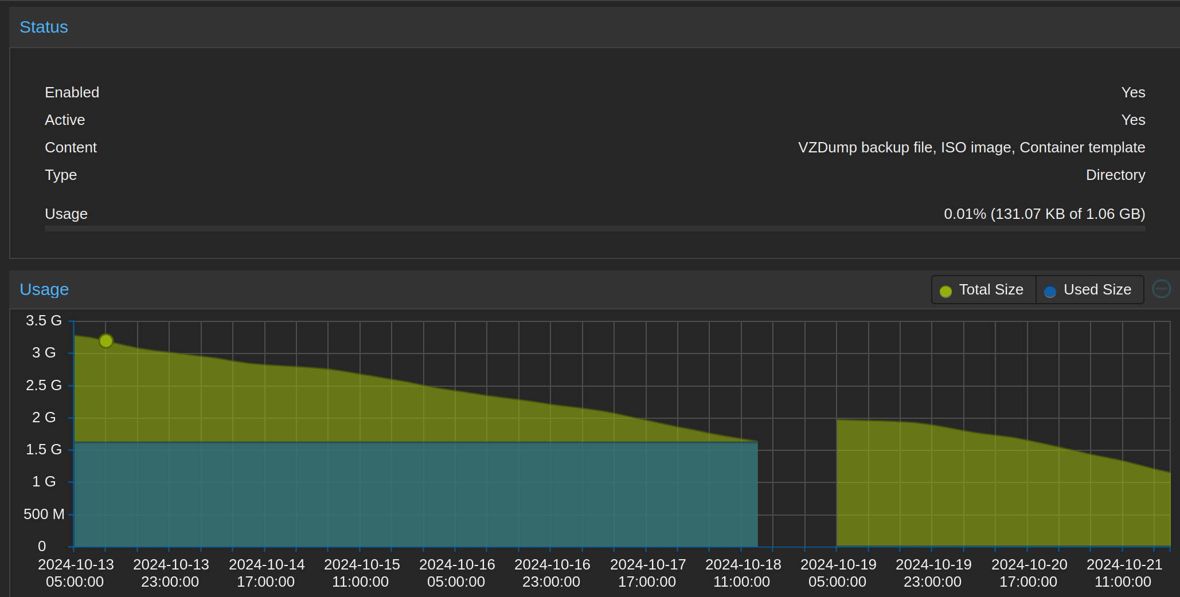Click the 2024-10-21 11:00:00 axis label
1180x597 pixels.
coord(1124,573)
